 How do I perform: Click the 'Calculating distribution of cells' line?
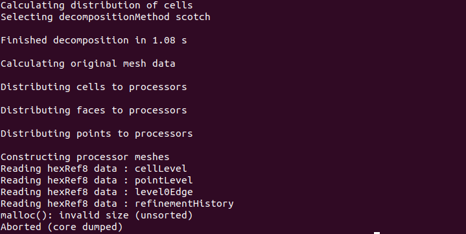[97, 5]
